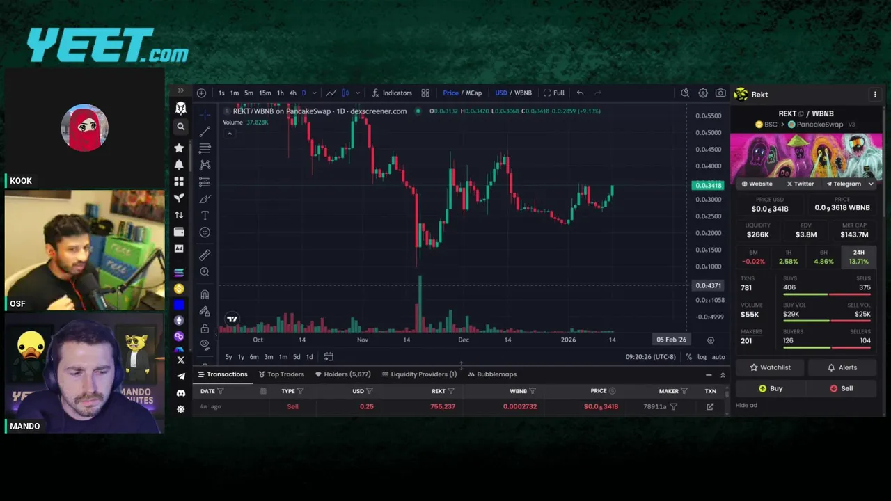Image resolution: width=891 pixels, height=501 pixels.
Task: Select the text T tool
Action: pos(205,216)
